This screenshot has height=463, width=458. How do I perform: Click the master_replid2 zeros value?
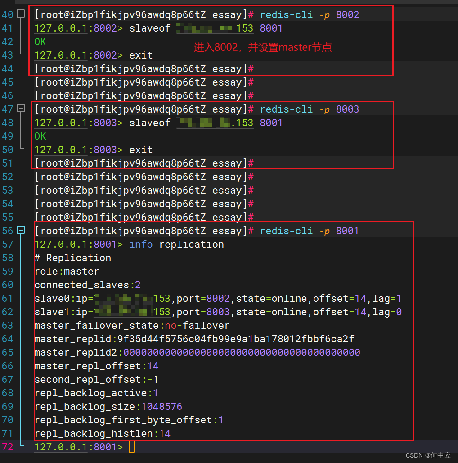[242, 352]
